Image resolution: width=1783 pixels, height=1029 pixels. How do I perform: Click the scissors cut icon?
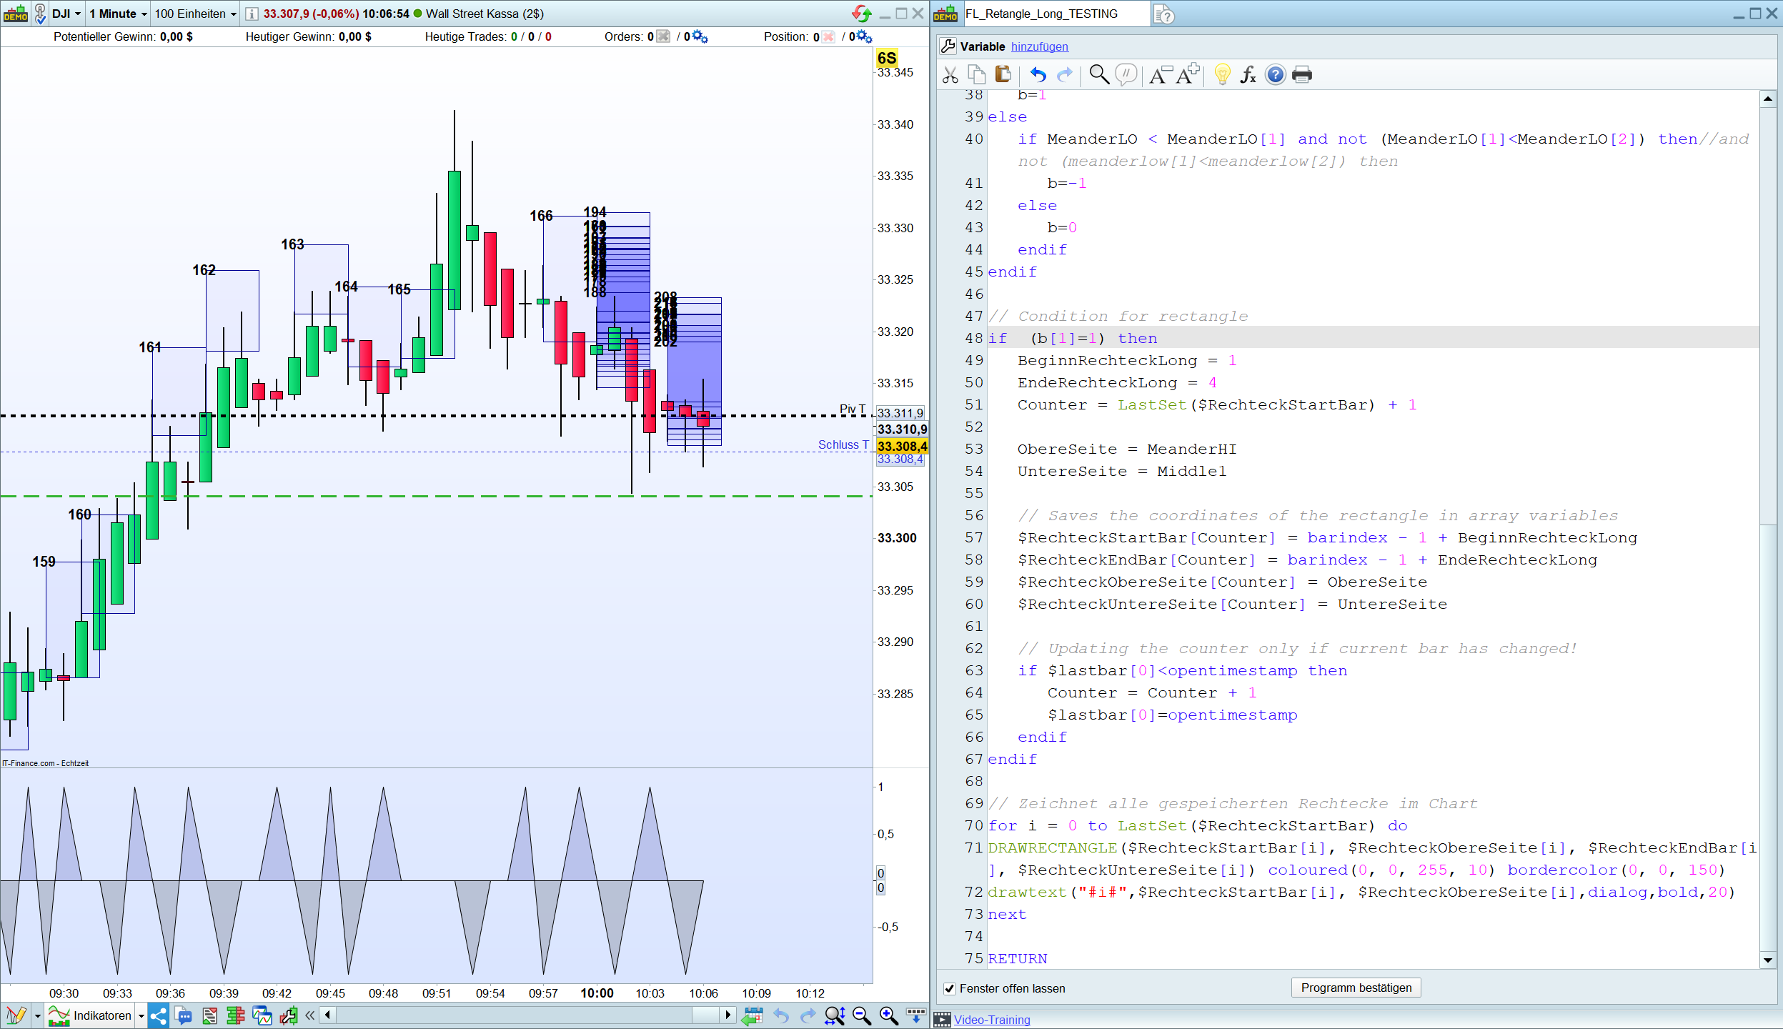(950, 75)
